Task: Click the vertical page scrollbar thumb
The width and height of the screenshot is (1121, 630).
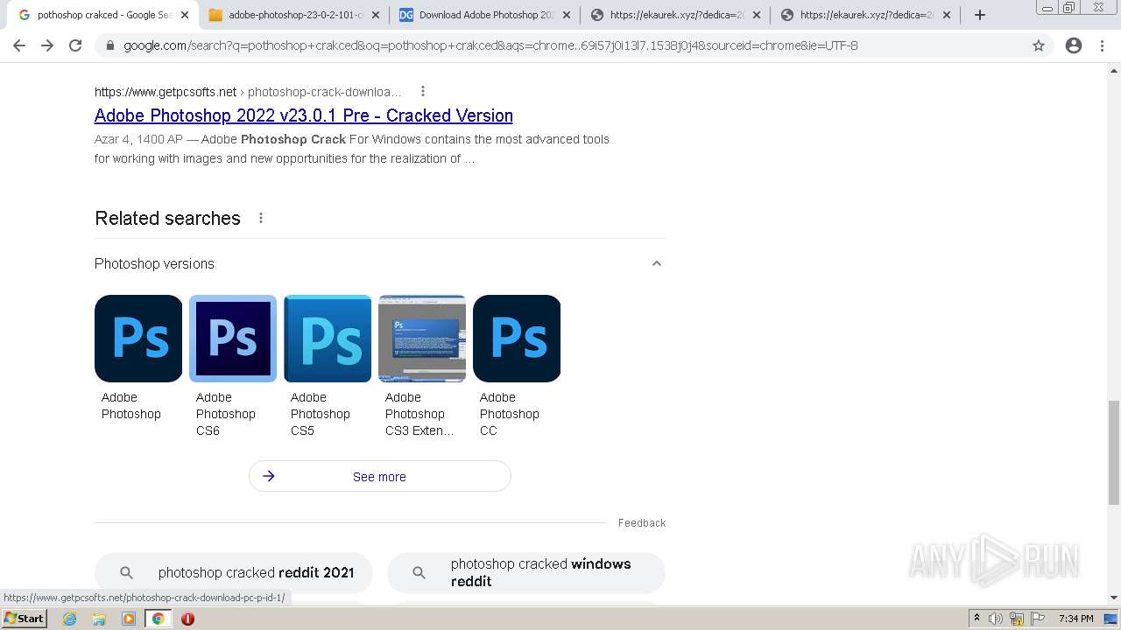Action: 1114,452
